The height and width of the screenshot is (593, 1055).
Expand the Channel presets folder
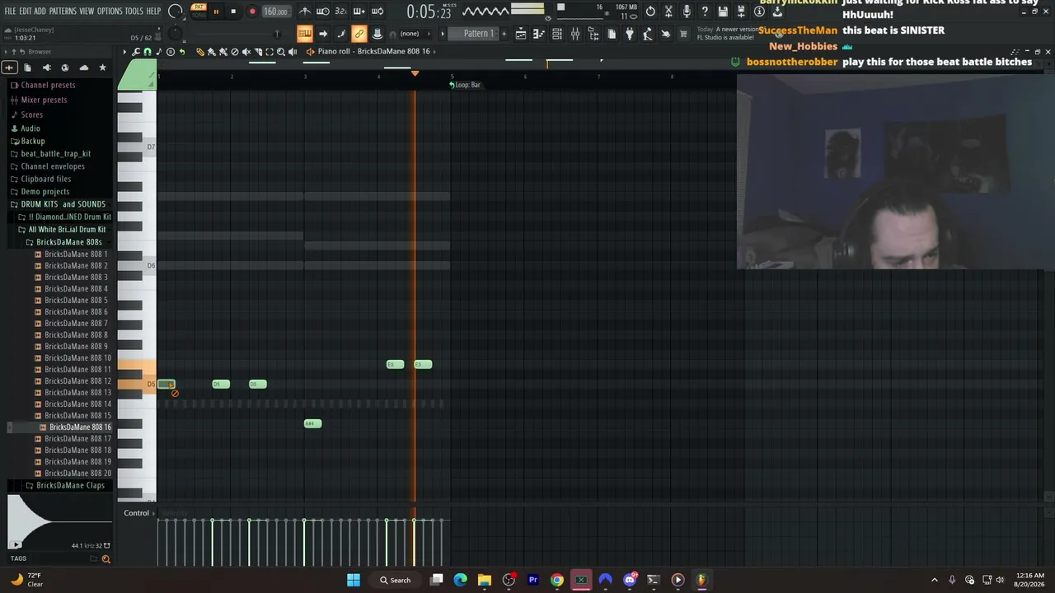[48, 85]
